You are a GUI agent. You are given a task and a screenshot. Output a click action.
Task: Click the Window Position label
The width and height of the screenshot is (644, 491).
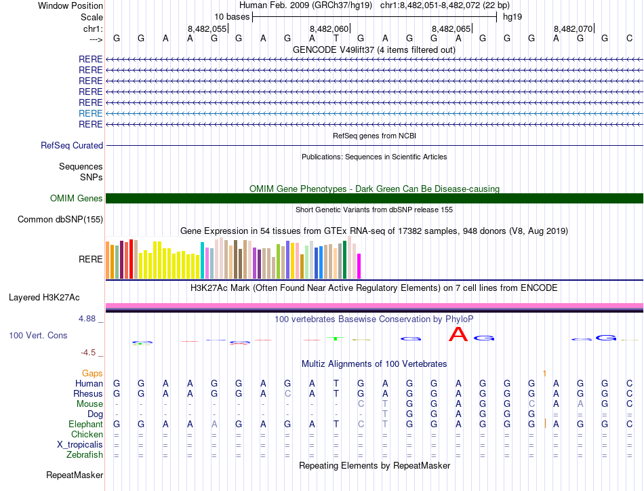coord(71,5)
